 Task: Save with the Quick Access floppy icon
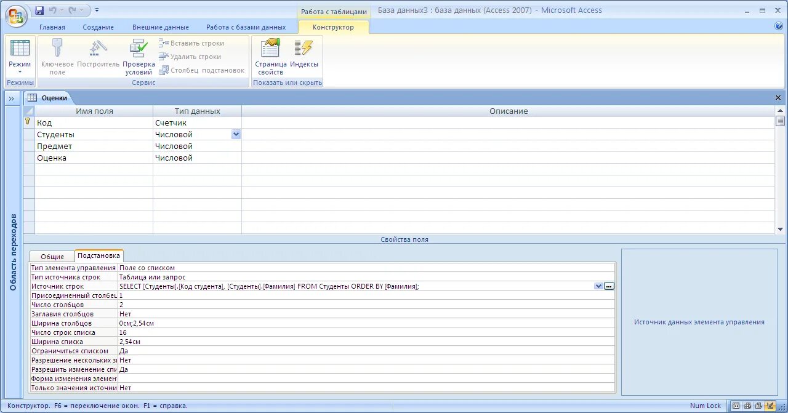click(x=39, y=10)
